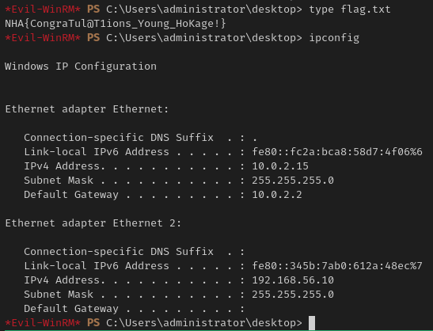Click the red *Evil-WinRM* label on the last prompt
This screenshot has width=433, height=331.
click(x=43, y=323)
